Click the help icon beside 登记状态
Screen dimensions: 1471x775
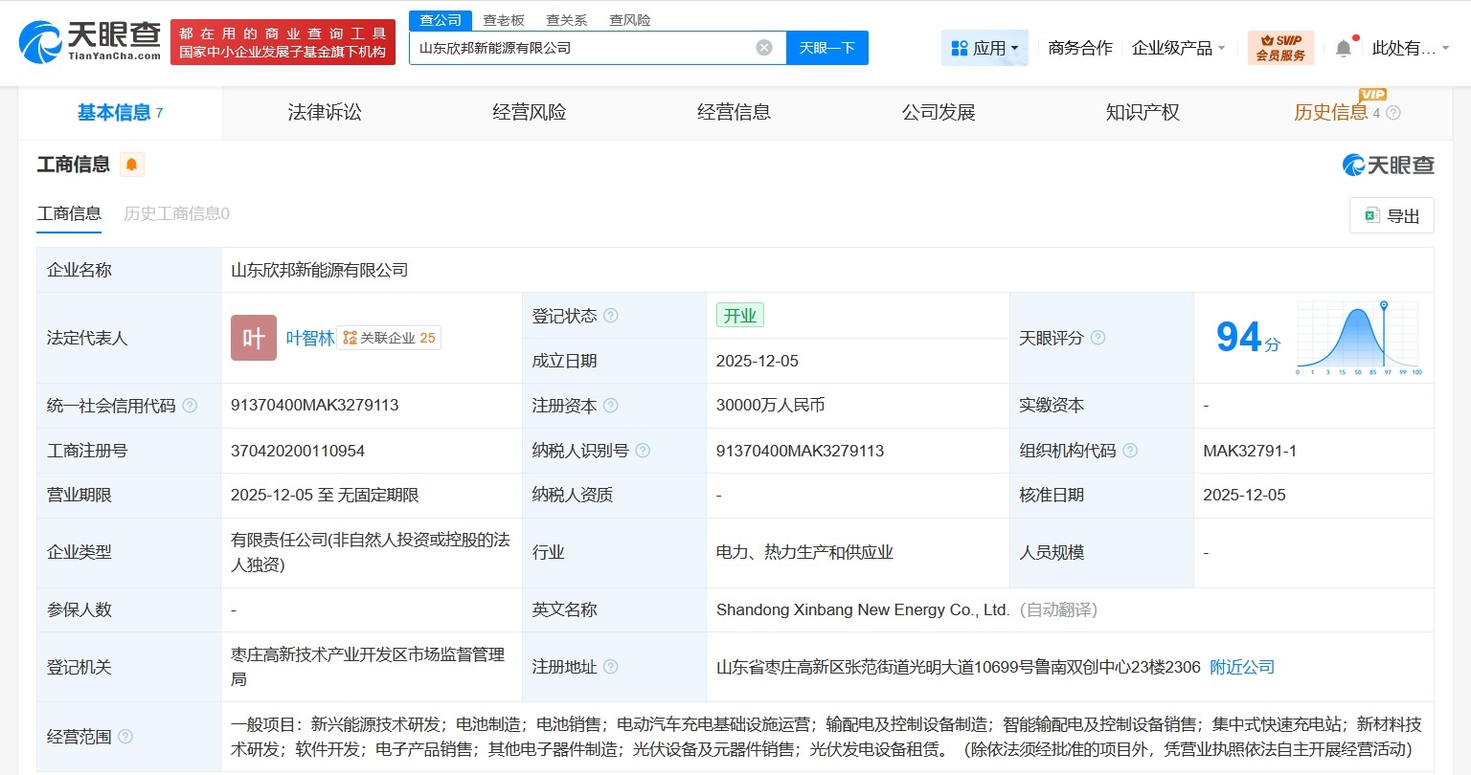(613, 315)
